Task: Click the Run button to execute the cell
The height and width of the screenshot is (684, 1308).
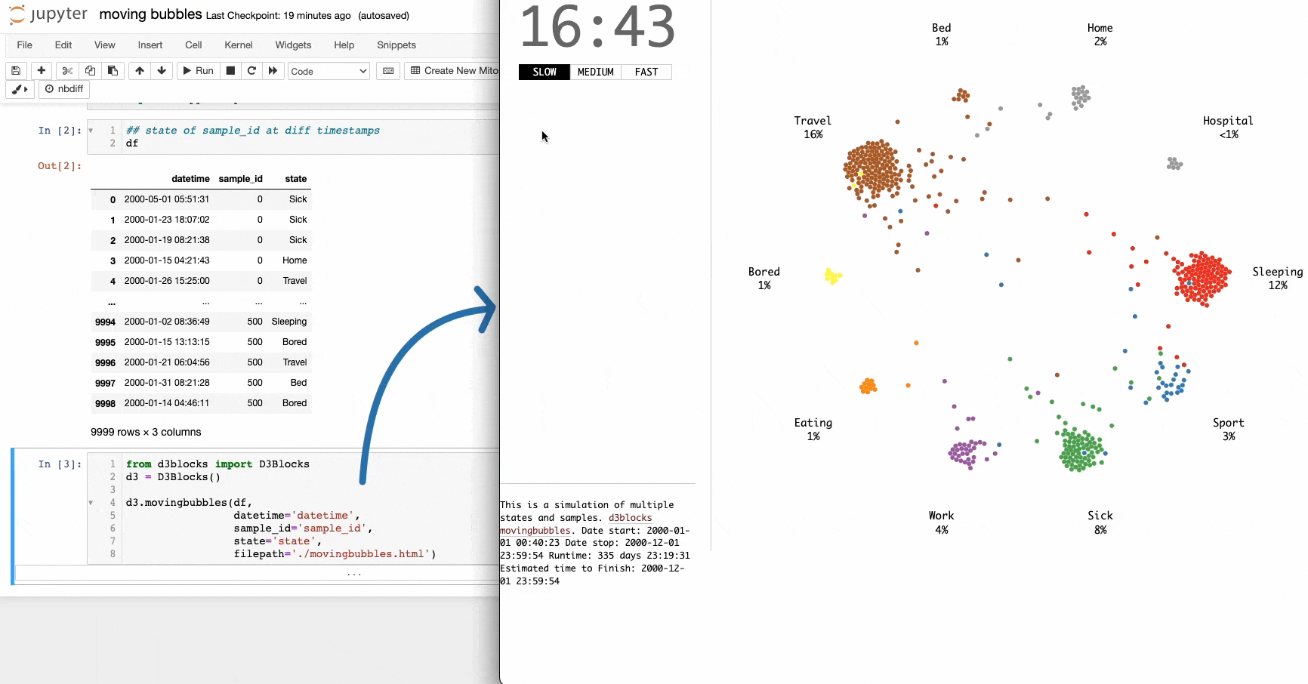Action: coord(197,70)
